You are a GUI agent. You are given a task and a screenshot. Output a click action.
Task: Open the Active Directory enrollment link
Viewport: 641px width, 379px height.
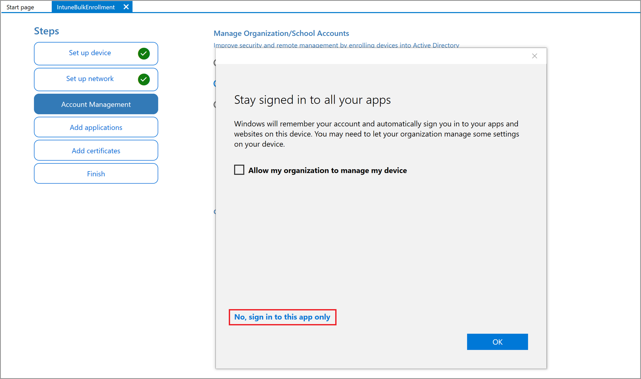pos(336,45)
